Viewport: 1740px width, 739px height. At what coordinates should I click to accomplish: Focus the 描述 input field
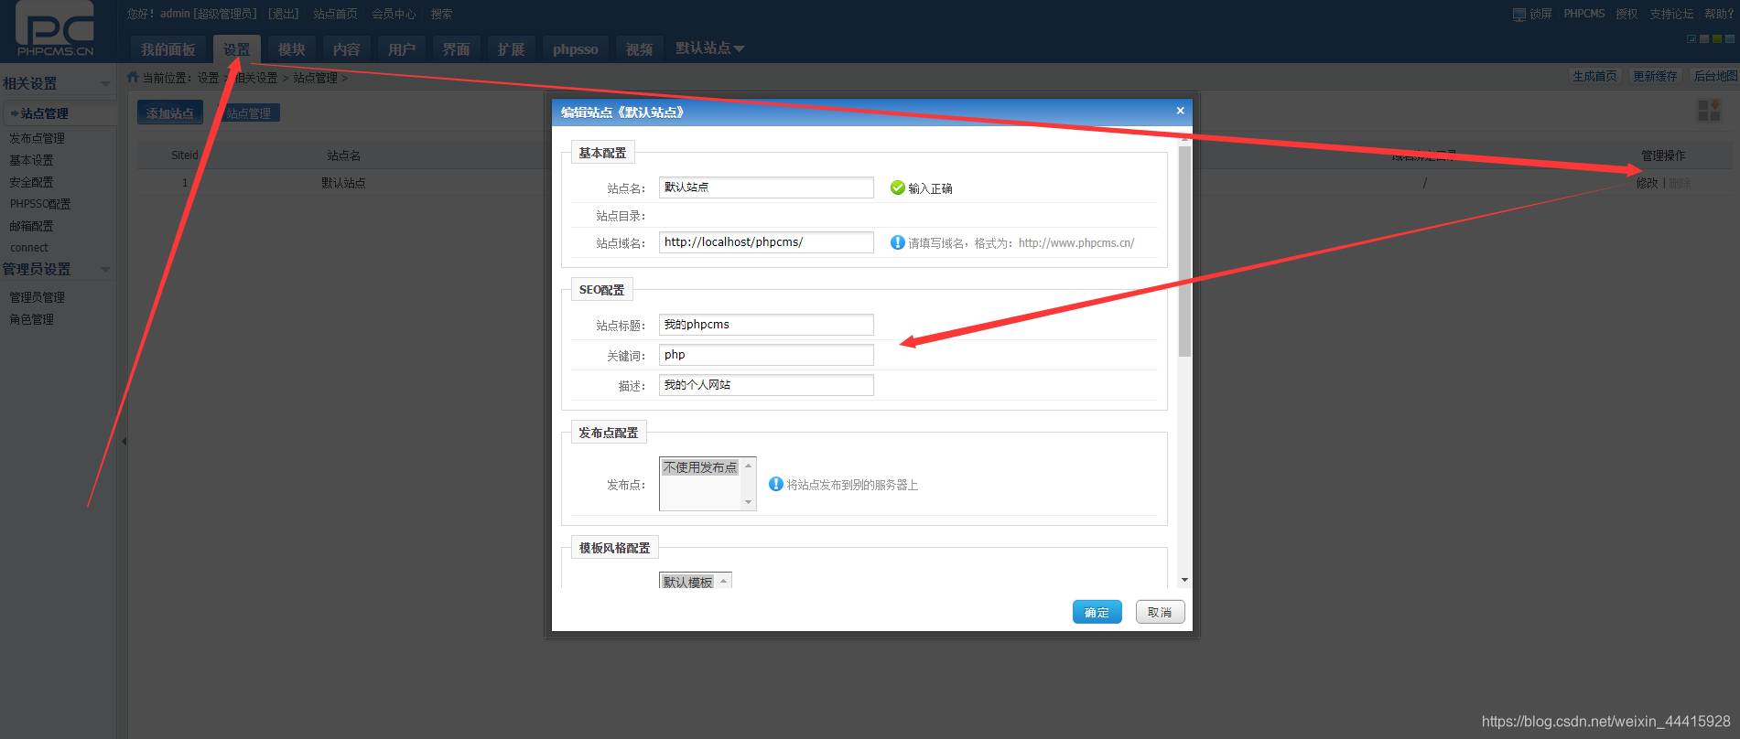pos(766,385)
